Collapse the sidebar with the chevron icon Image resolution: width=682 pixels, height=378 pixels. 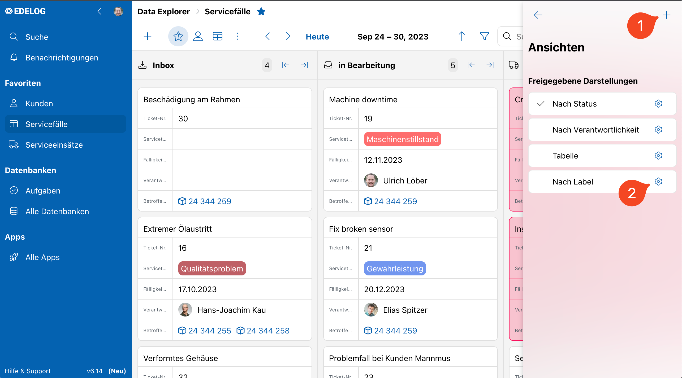[100, 11]
